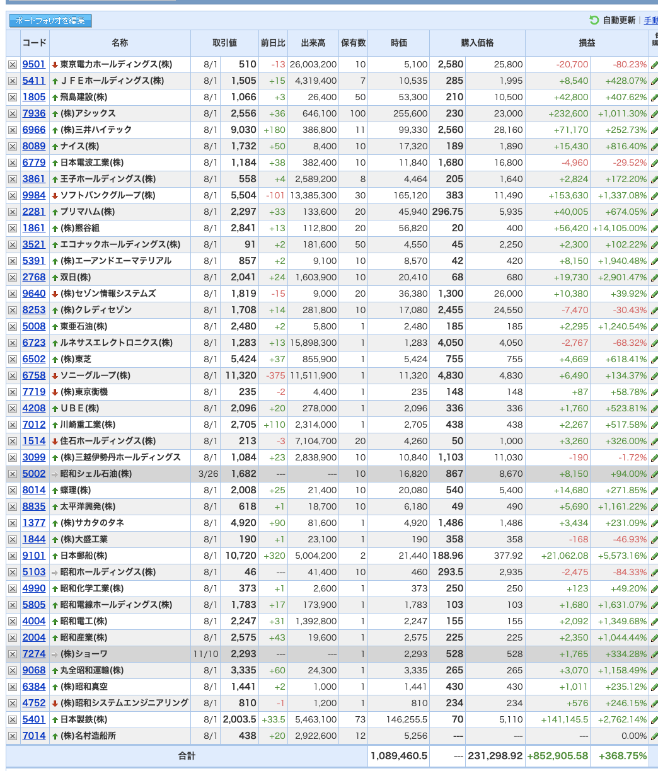Image resolution: width=658 pixels, height=771 pixels.
Task: Open stock code 6758 link
Action: click(34, 375)
